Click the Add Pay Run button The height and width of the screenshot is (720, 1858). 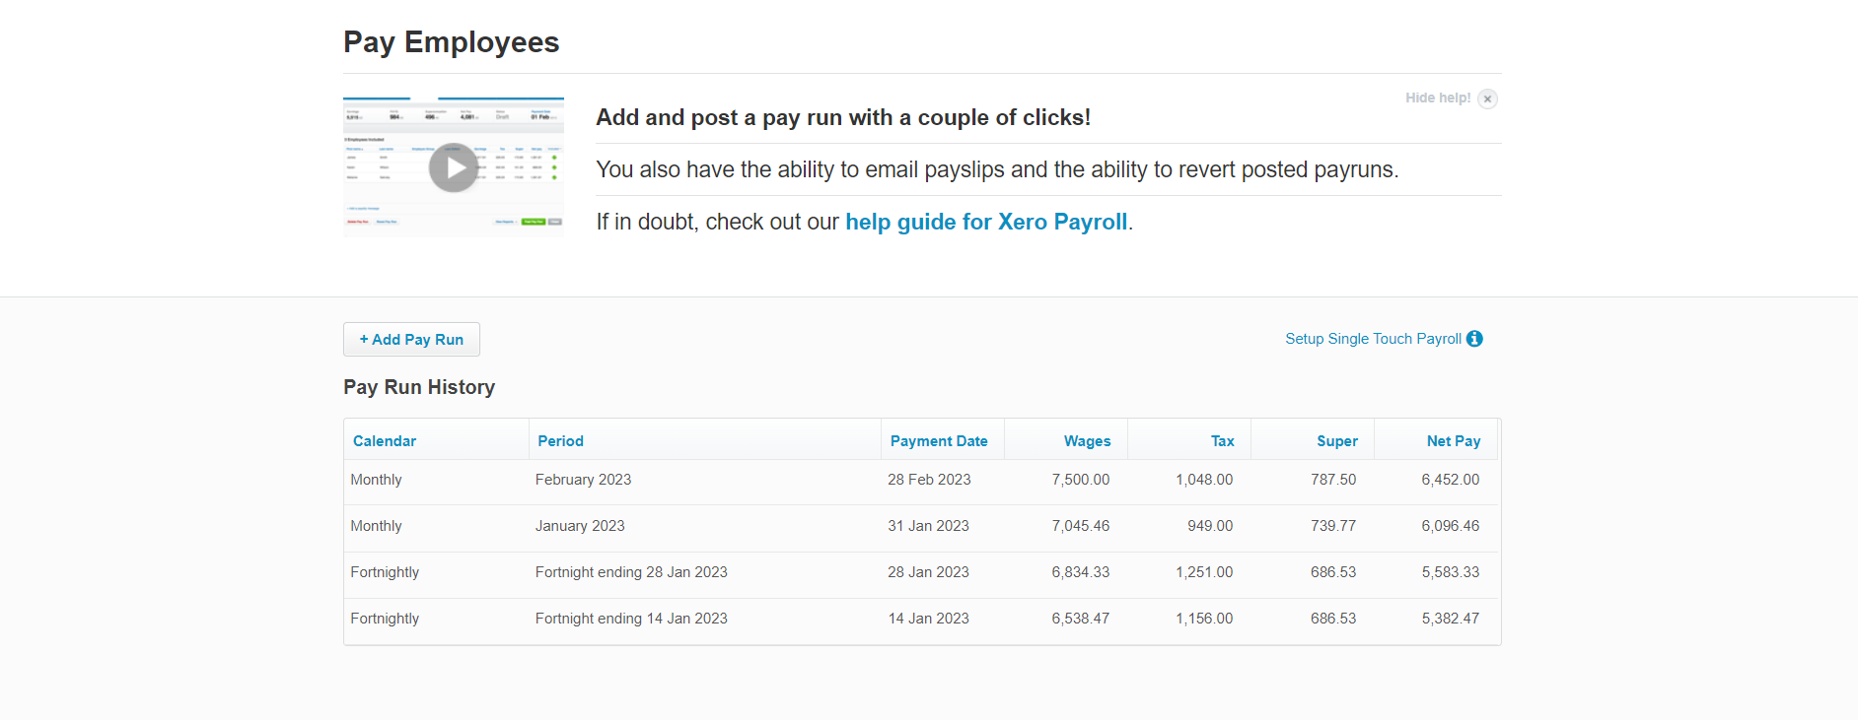pyautogui.click(x=411, y=340)
